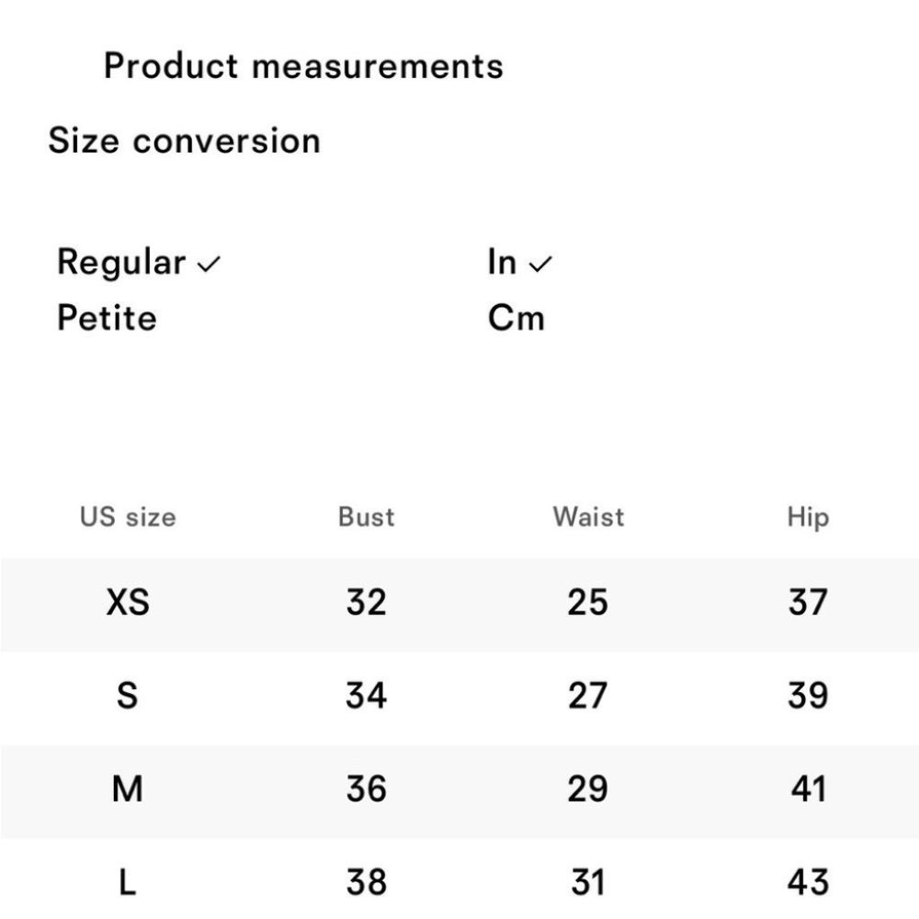Click the L hip value 43
The image size is (919, 919).
(x=808, y=882)
